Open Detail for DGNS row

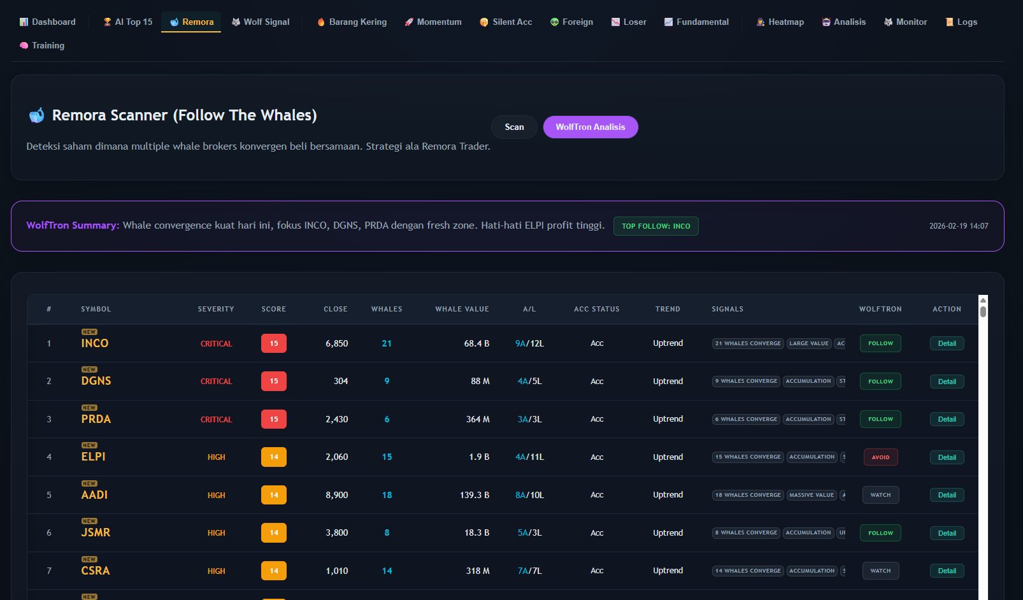tap(947, 382)
